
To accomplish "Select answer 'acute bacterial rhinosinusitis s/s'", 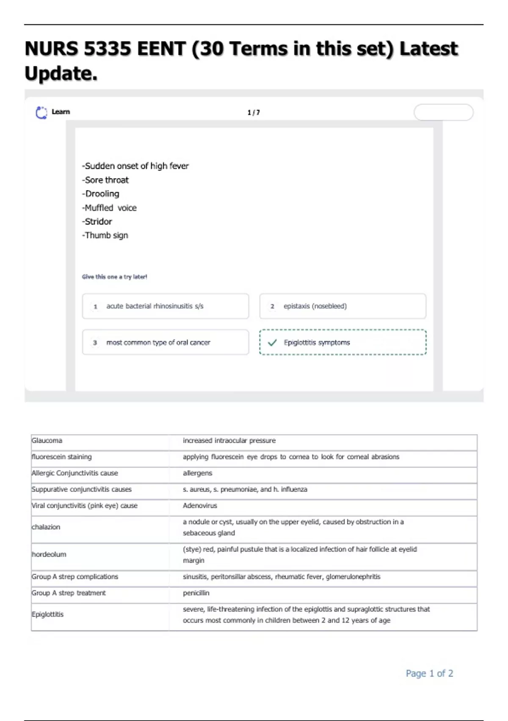I will tap(166, 306).
